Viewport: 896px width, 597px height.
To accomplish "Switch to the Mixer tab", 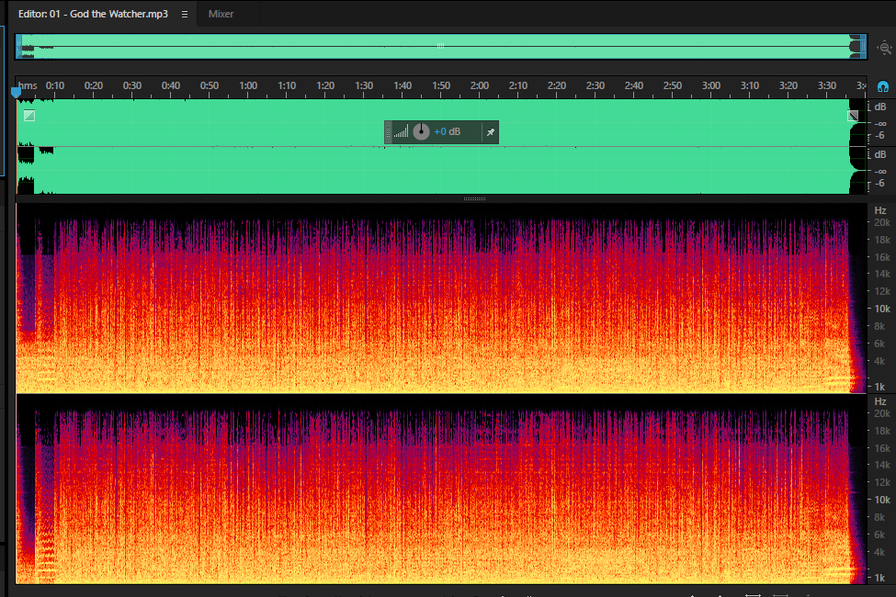I will (221, 14).
